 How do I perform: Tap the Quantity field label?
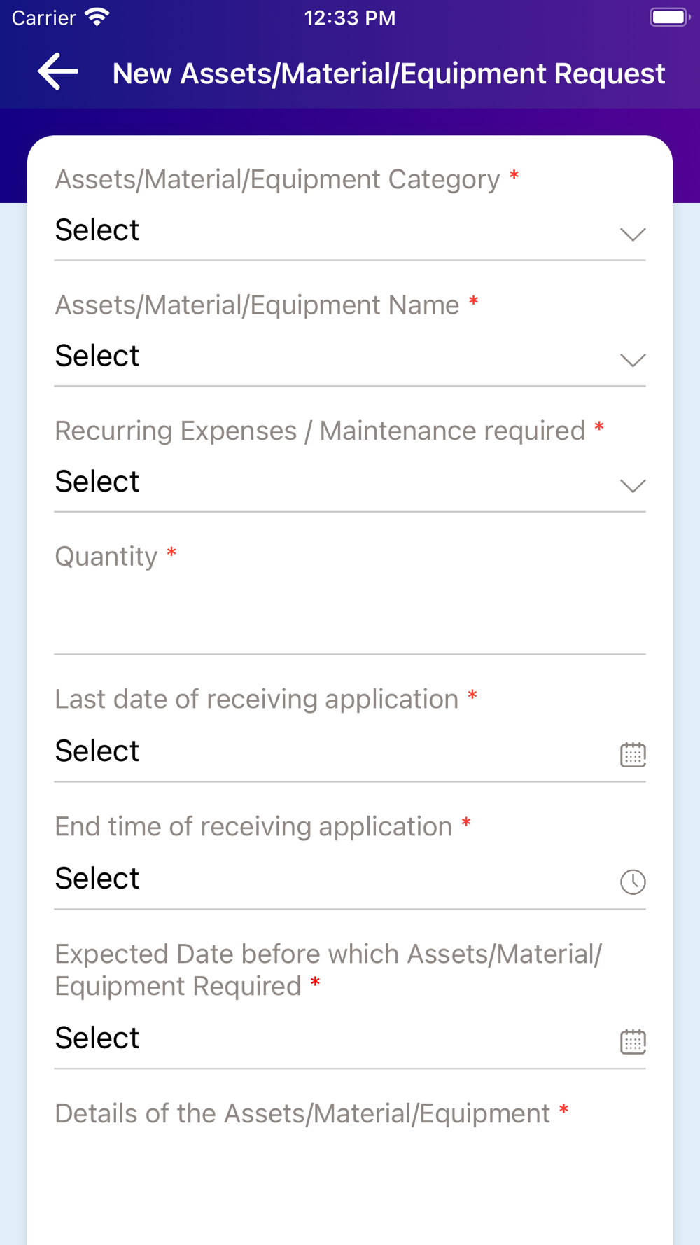point(106,557)
